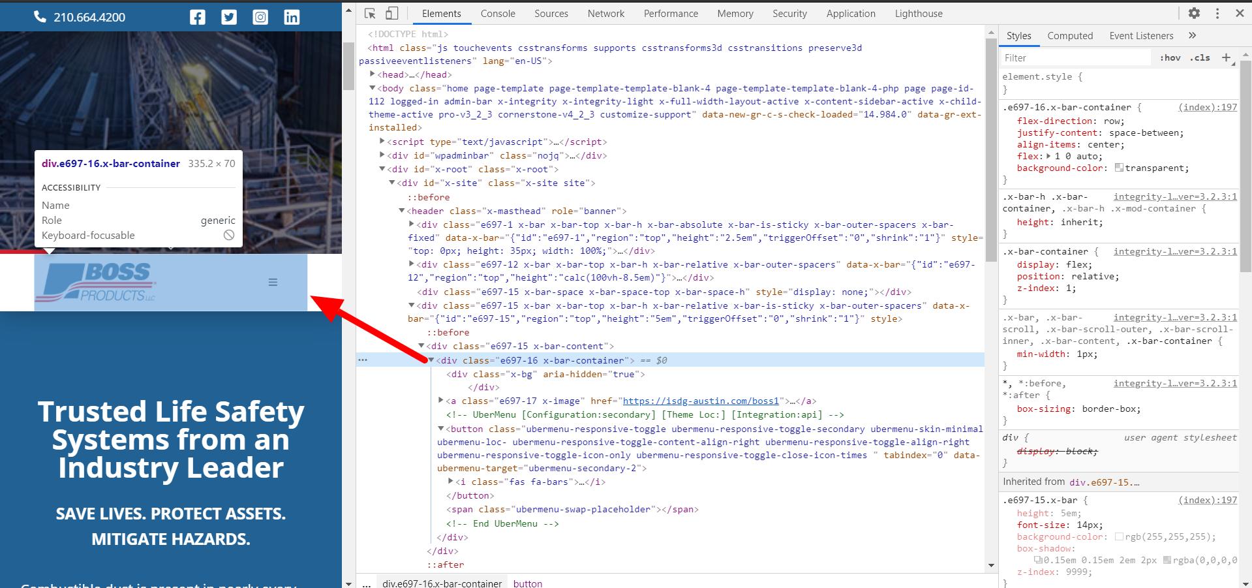Click the rgba box-shadow color swatch
1252x588 pixels.
tap(1167, 560)
